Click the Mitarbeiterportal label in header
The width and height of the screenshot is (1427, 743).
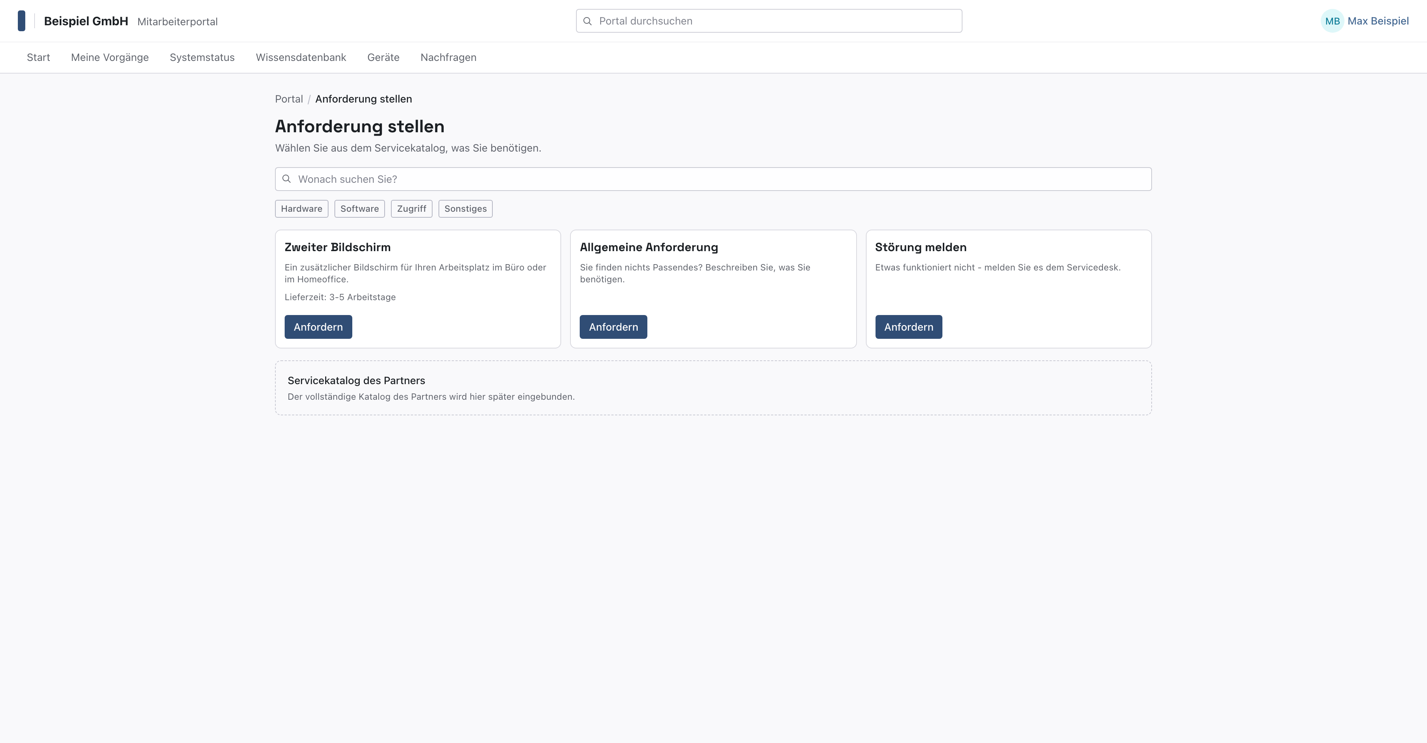pyautogui.click(x=177, y=22)
